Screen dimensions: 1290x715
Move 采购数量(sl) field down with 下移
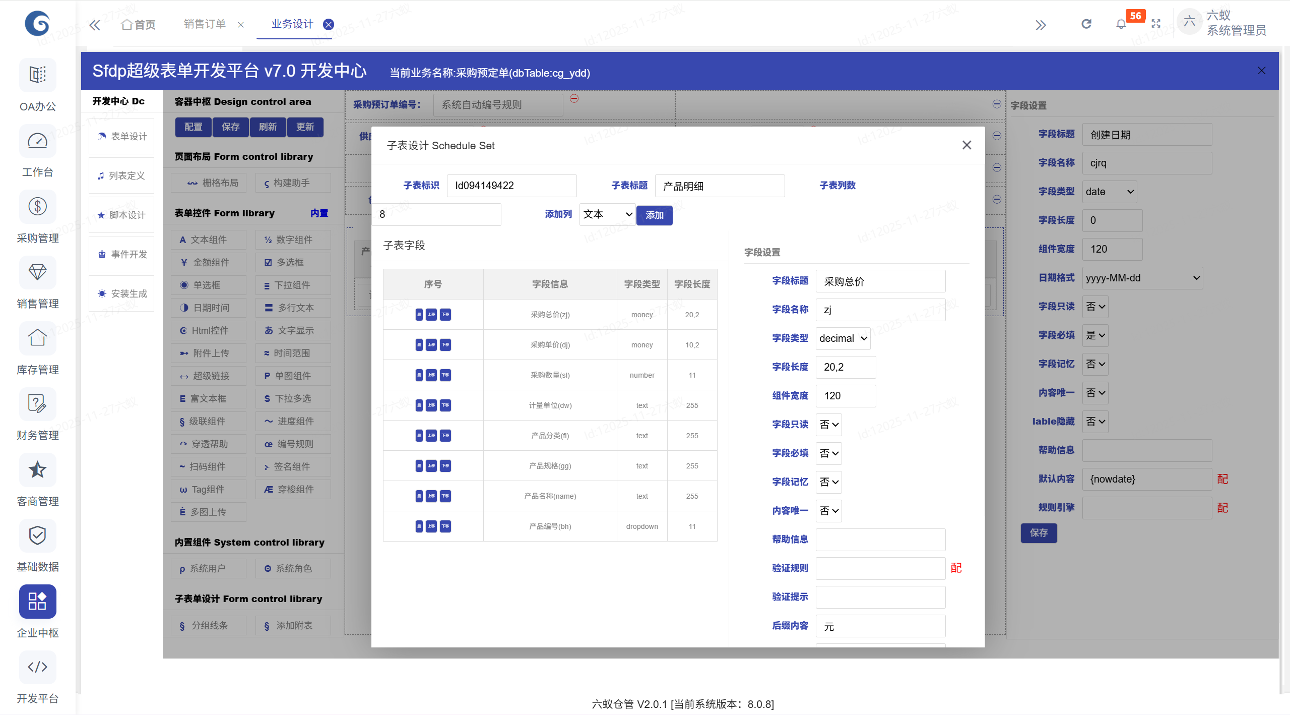(x=445, y=375)
